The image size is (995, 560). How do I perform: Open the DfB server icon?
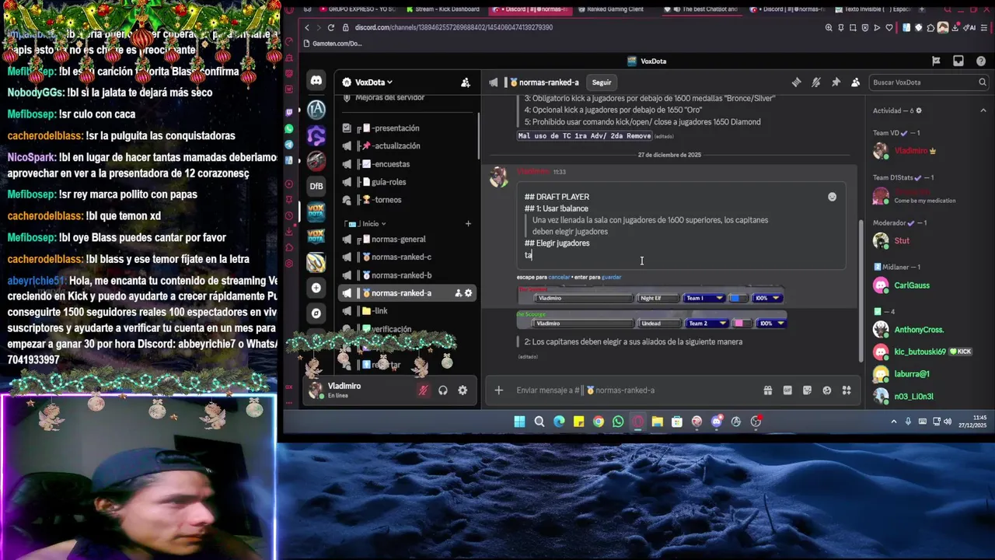pos(316,186)
